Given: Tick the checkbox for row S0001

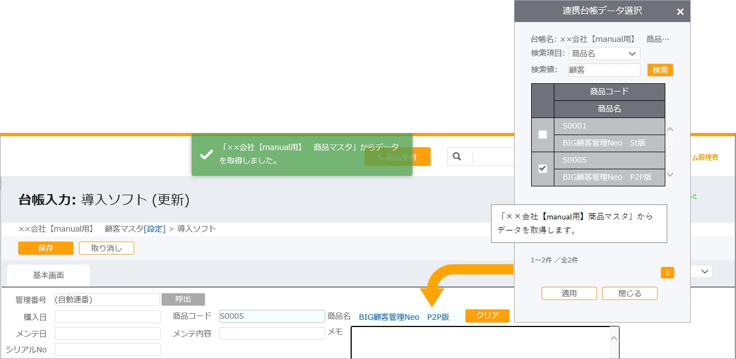Looking at the screenshot, I should tap(543, 134).
